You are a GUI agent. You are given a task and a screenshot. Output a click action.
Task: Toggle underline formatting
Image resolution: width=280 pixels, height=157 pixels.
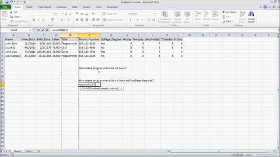point(43,20)
